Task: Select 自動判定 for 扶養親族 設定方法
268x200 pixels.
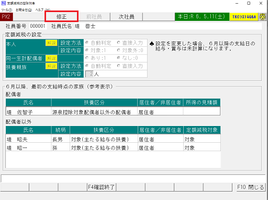Action: coord(98,66)
